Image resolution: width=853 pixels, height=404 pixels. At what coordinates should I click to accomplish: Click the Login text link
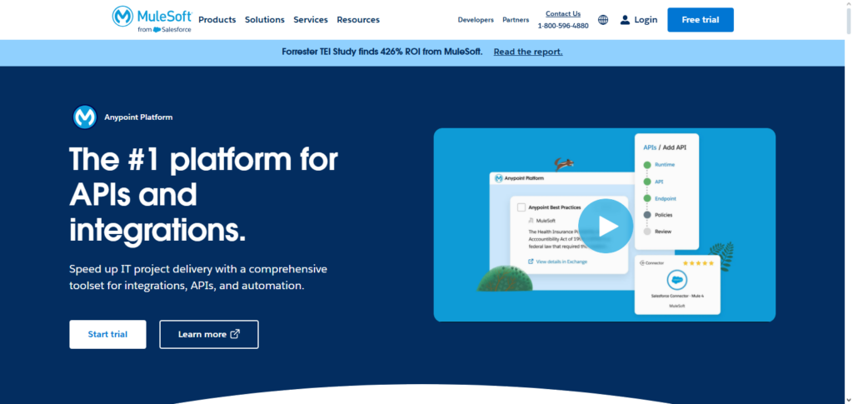(646, 19)
